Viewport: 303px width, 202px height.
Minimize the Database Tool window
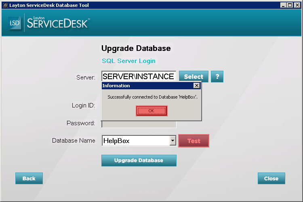(x=283, y=5)
